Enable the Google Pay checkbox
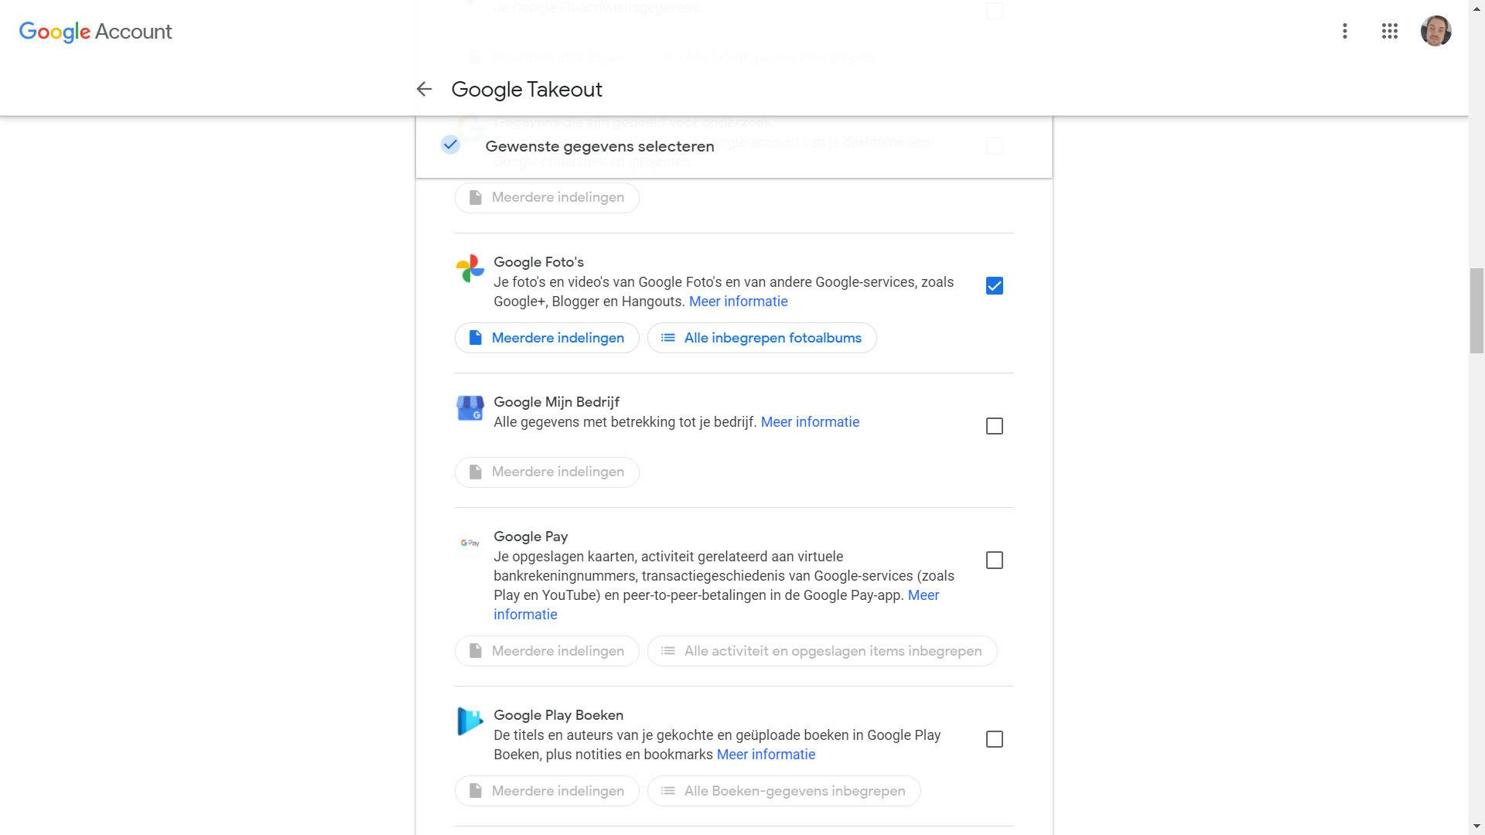The height and width of the screenshot is (835, 1485). tap(994, 560)
